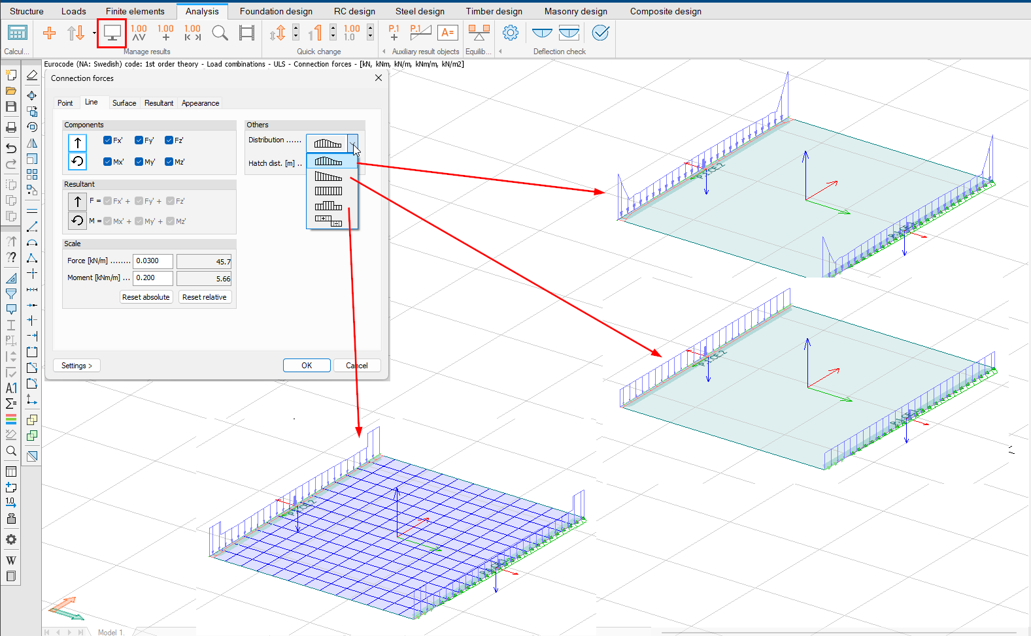This screenshot has height=636, width=1031.
Task: Toggle the resultant moment M rotation button
Action: coord(78,221)
